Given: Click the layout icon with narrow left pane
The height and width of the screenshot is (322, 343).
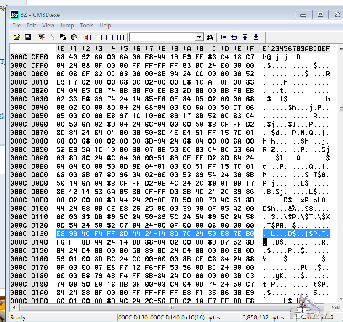Looking at the screenshot, I should (x=98, y=37).
